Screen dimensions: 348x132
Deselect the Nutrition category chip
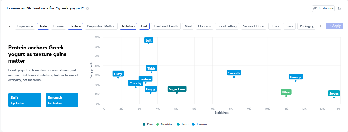pyautogui.click(x=128, y=26)
